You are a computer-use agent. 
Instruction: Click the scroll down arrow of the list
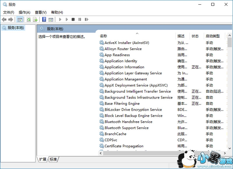coord(230,148)
